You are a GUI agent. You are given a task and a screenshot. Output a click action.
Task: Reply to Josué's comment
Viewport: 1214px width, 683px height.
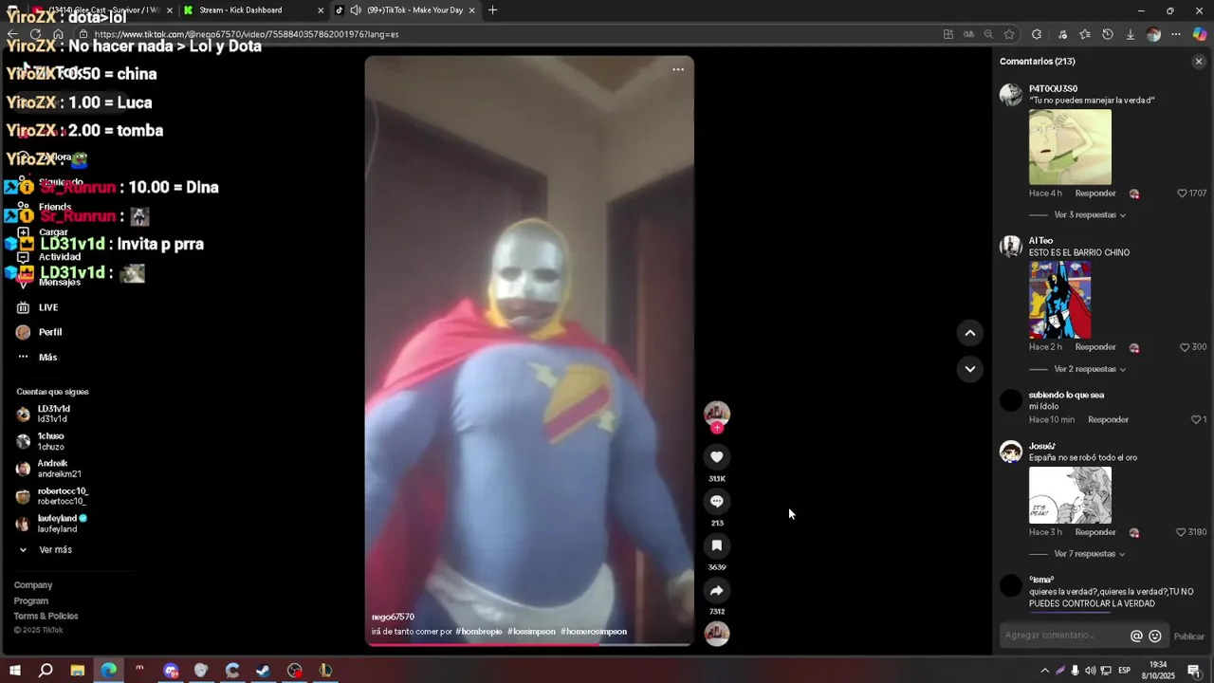[1095, 532]
